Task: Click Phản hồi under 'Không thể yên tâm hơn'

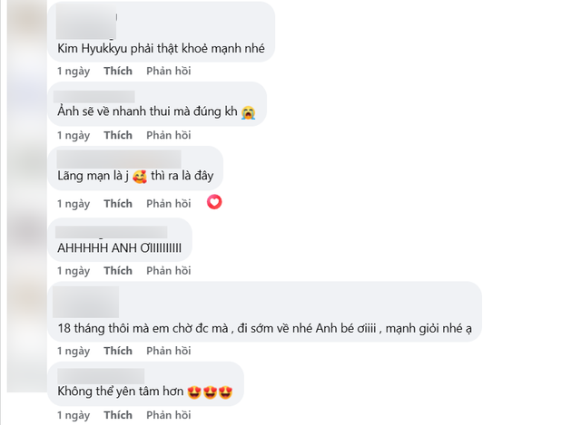Action: click(x=169, y=416)
